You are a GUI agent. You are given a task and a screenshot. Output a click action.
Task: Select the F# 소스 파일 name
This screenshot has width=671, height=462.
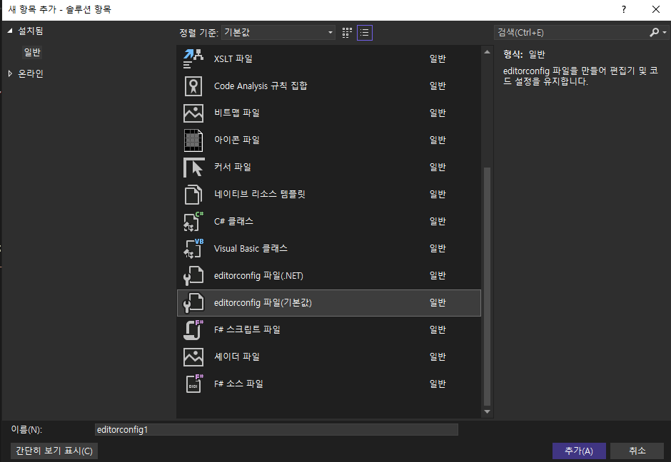click(238, 384)
